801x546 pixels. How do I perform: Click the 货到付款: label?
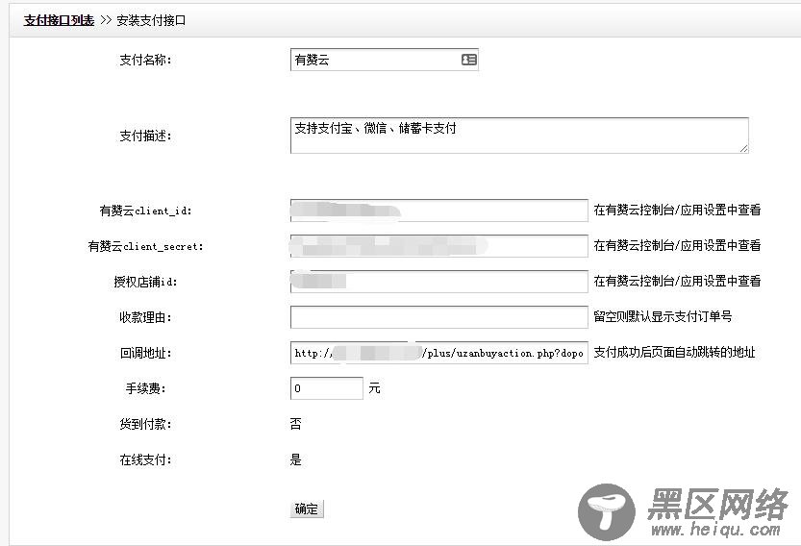(145, 424)
